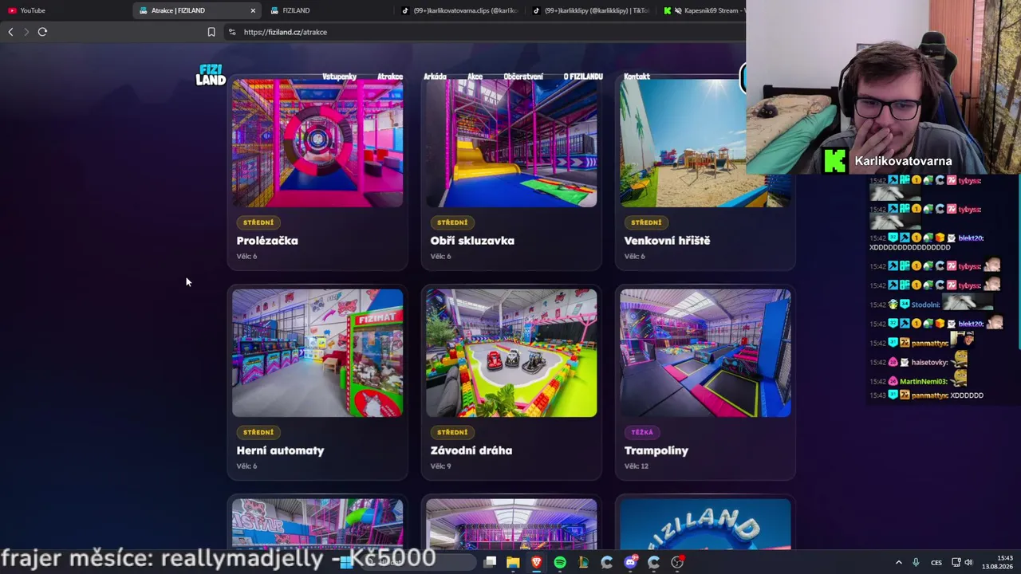
Task: Open the Arkáda menu item
Action: 435,77
